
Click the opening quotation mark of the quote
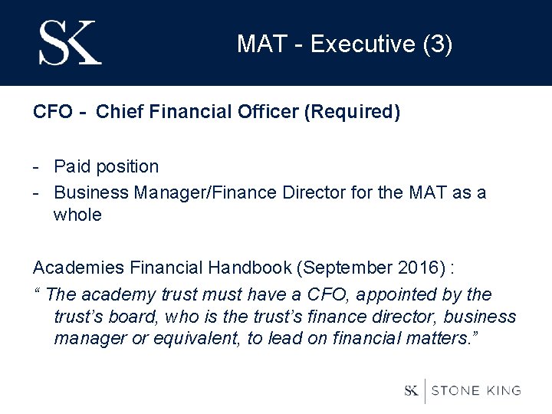[x=36, y=292]
